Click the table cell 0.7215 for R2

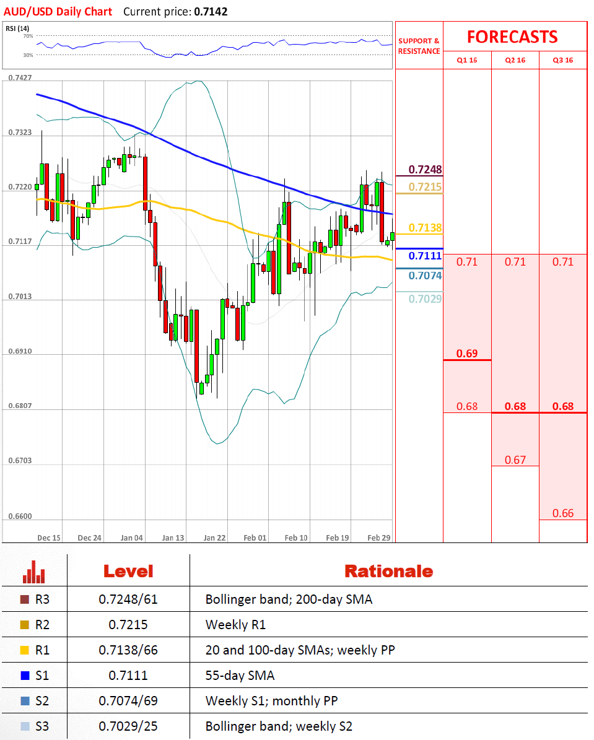click(x=128, y=625)
